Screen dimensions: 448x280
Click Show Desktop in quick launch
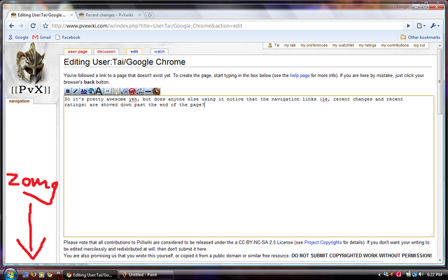(x=25, y=275)
